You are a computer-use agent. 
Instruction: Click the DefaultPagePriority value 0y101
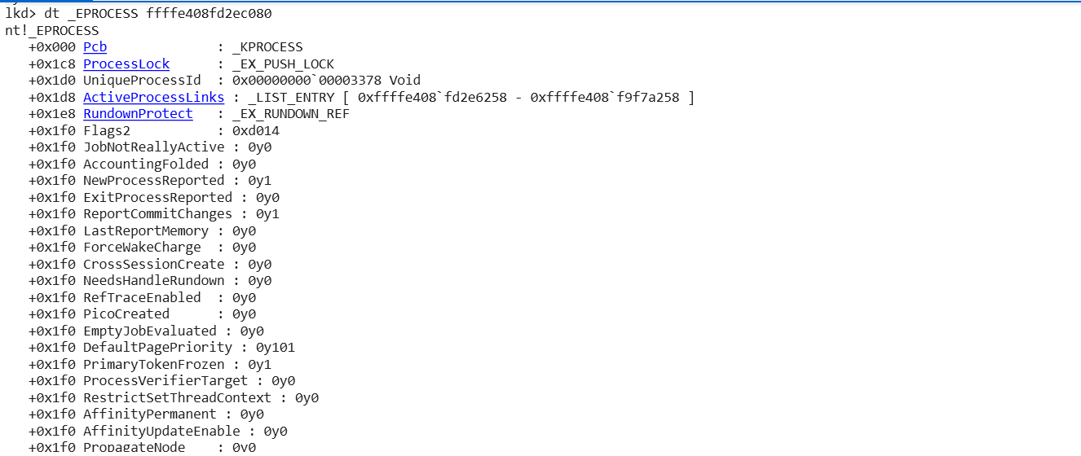click(276, 348)
